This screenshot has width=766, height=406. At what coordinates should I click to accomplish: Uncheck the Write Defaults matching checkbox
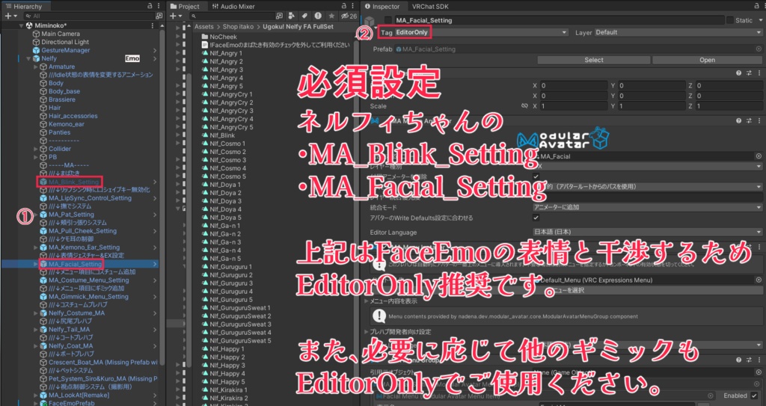(x=536, y=218)
